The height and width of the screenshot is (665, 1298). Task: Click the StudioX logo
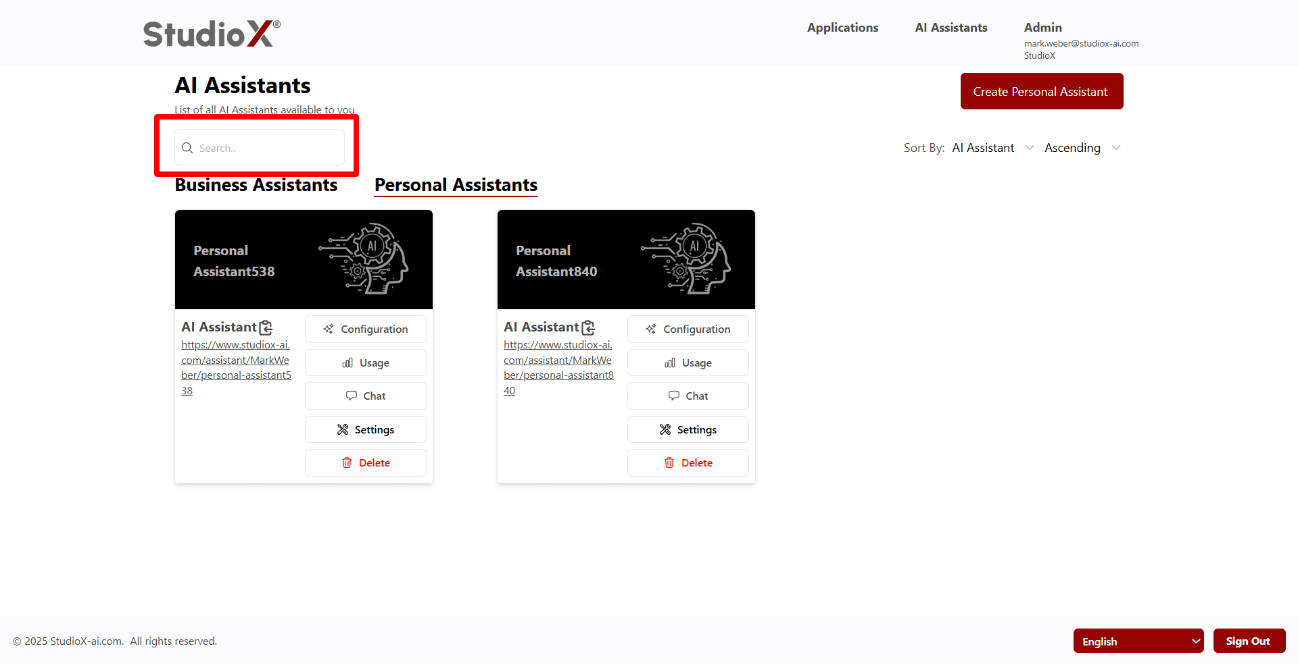click(210, 32)
